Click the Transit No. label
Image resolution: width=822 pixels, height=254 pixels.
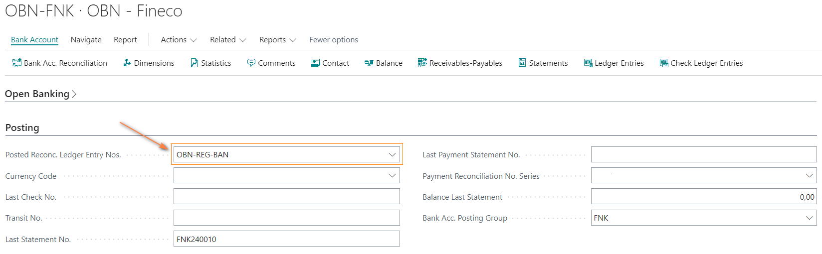coord(24,218)
